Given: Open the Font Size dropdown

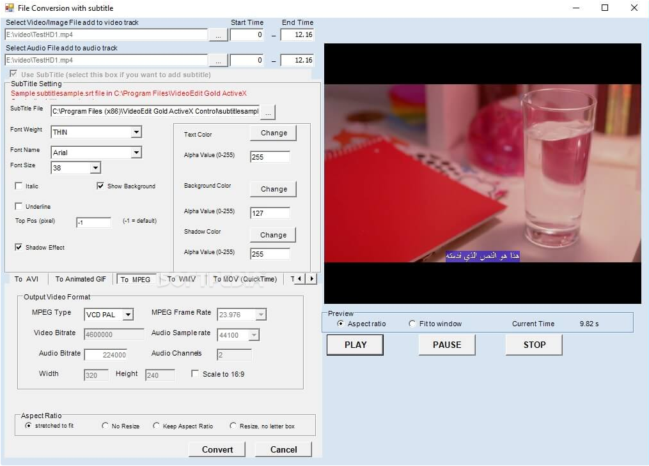Looking at the screenshot, I should (x=95, y=168).
